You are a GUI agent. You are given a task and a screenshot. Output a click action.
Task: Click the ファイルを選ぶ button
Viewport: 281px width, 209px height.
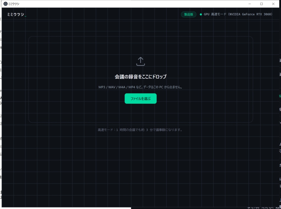click(140, 98)
